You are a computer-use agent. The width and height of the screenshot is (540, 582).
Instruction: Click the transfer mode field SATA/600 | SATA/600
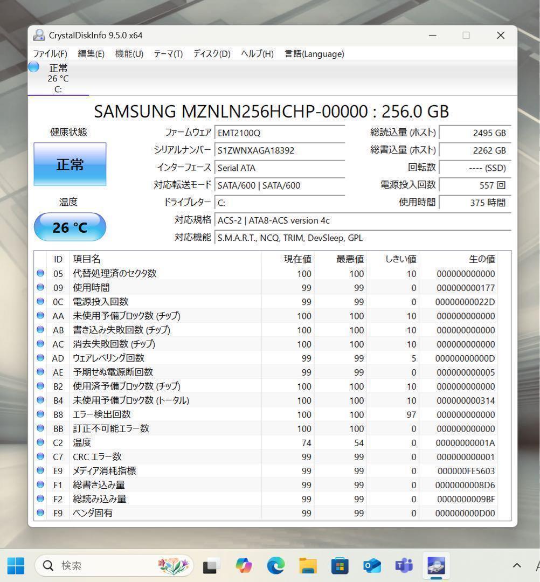(x=280, y=185)
